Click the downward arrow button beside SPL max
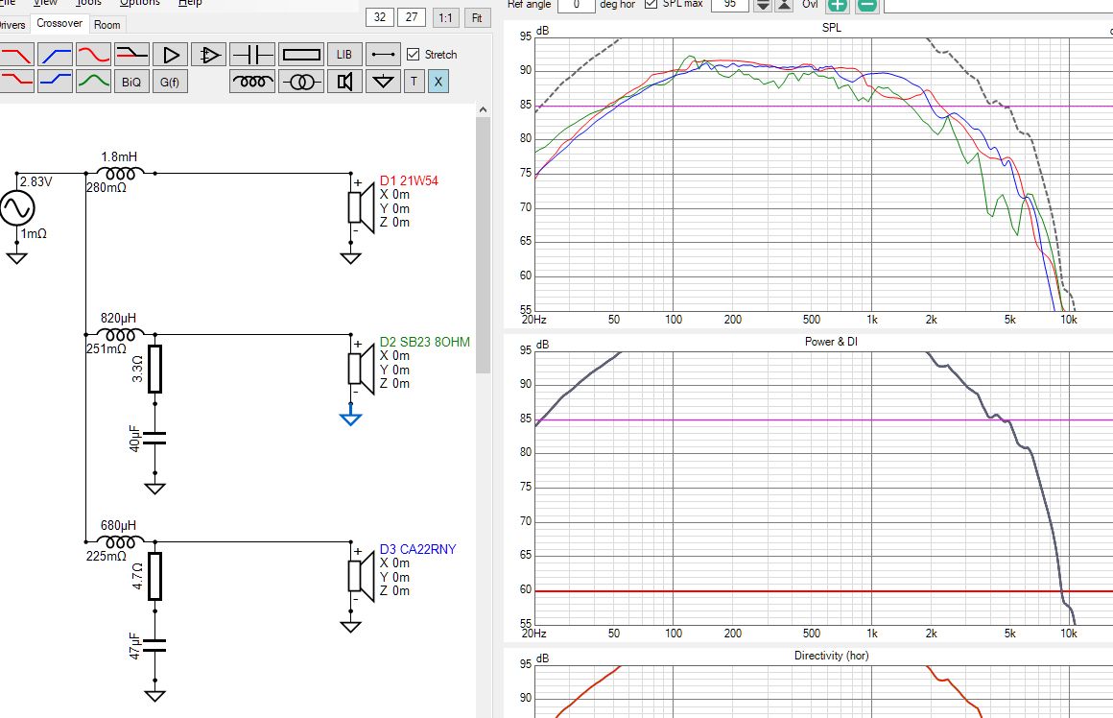Viewport: 1113px width, 718px height. point(763,5)
